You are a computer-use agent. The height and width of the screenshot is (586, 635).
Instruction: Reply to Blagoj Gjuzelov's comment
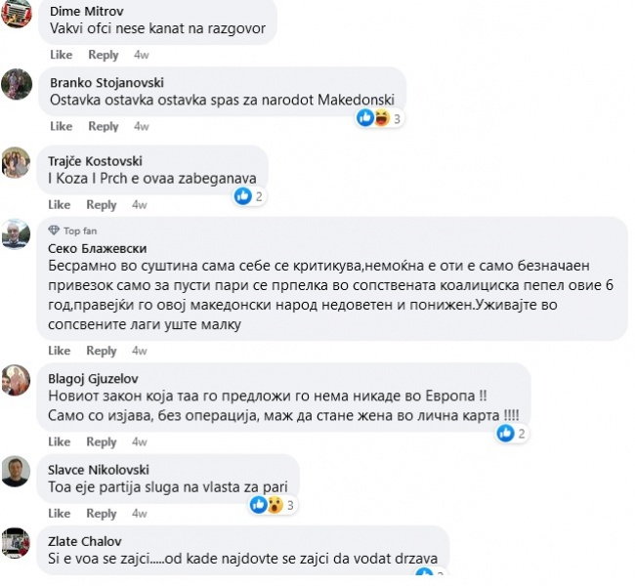103,441
